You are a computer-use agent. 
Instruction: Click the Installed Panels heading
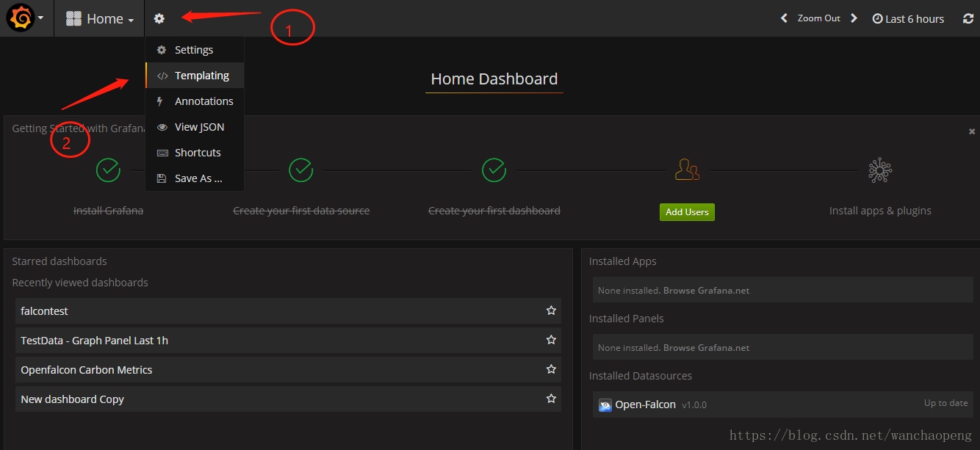[627, 319]
